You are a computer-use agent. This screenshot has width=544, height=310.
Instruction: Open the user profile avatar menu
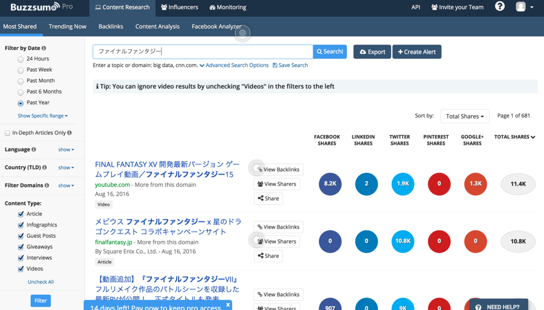coord(524,6)
